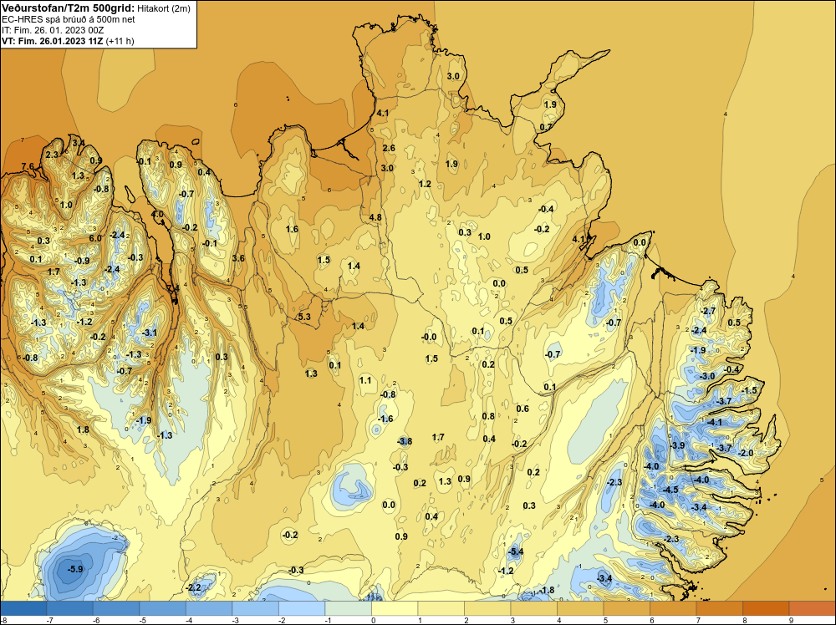Click the legend swatch between -8 and -7
This screenshot has width=836, height=625.
coord(23,608)
